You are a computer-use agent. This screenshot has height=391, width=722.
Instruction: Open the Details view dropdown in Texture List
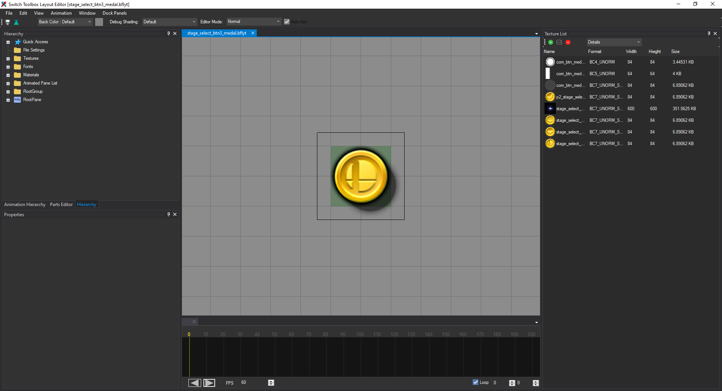click(x=614, y=42)
